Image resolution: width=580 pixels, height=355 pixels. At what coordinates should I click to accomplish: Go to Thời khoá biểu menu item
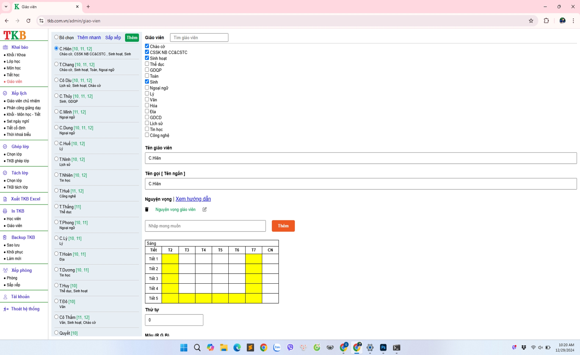pos(19,134)
